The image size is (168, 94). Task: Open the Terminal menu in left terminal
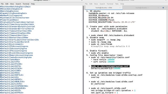point(26,4)
